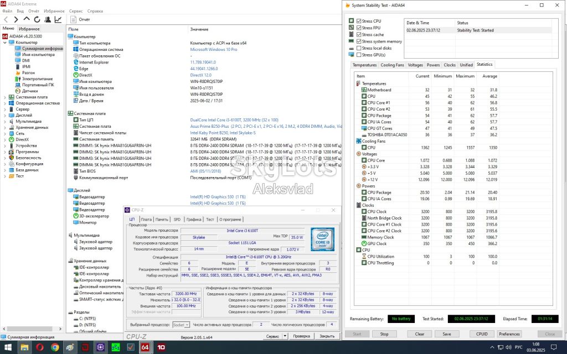Show hidden system tray icons
Viewport: 567px width, 354px height.
pyautogui.click(x=492, y=347)
